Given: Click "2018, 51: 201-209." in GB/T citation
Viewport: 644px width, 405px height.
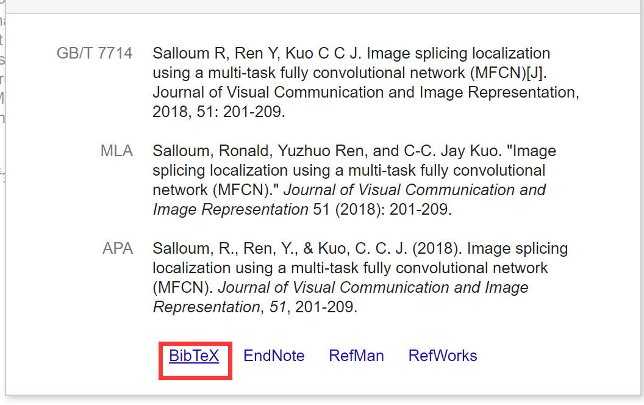Looking at the screenshot, I should click(x=219, y=112).
